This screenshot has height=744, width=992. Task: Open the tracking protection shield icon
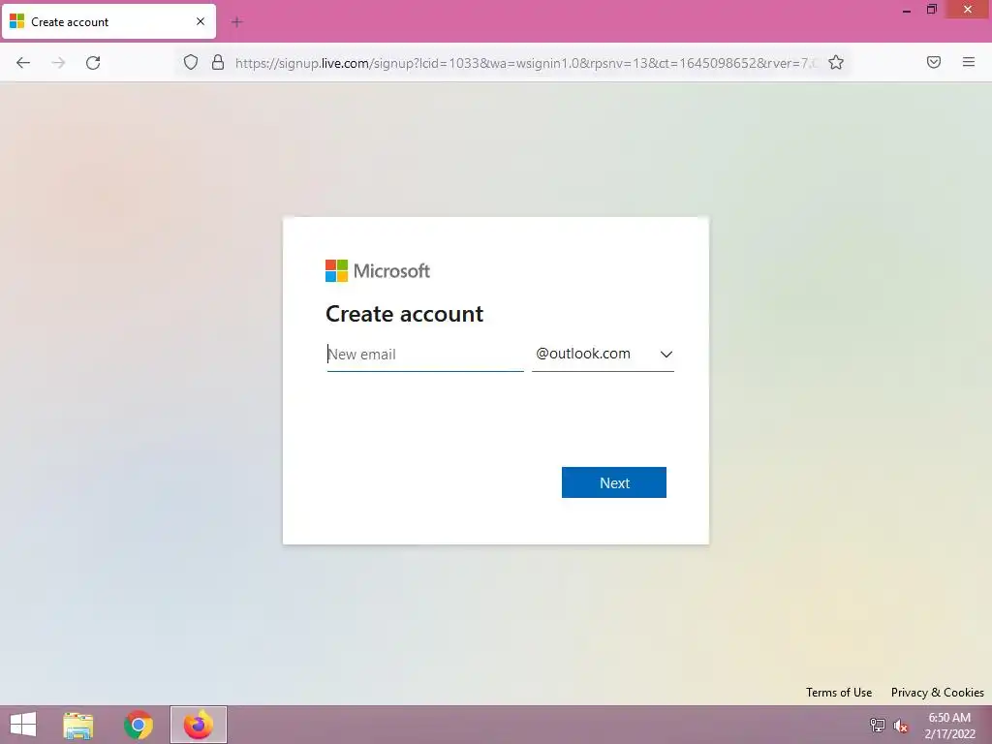pos(191,62)
